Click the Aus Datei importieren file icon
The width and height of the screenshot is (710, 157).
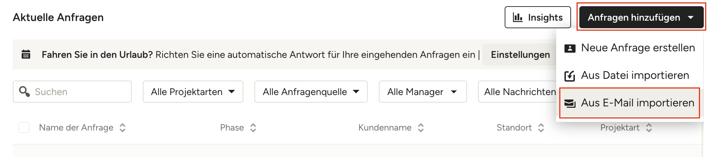click(x=570, y=76)
